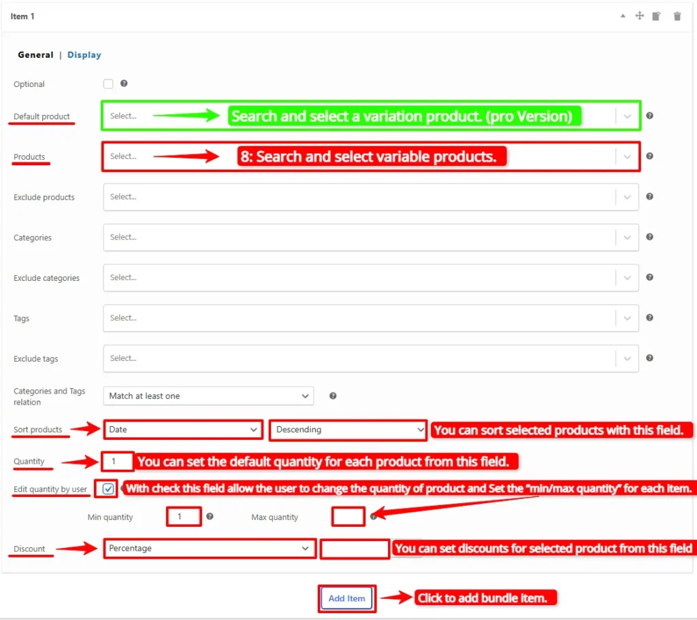This screenshot has height=620, width=697.
Task: Open Descending sort order dropdown
Action: click(x=348, y=430)
